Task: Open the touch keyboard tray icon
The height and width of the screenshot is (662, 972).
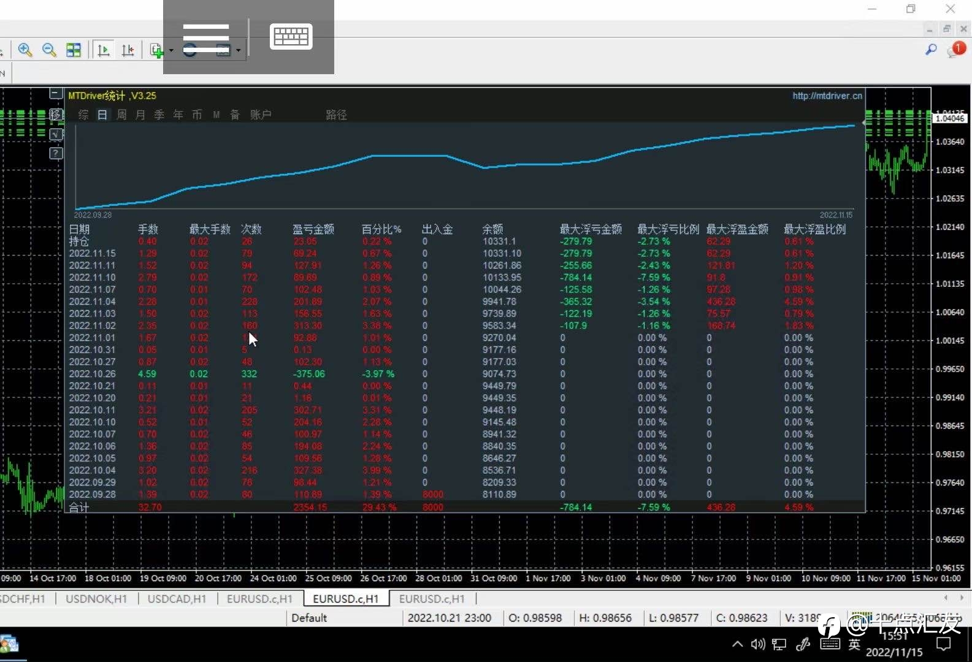Action: coord(830,644)
